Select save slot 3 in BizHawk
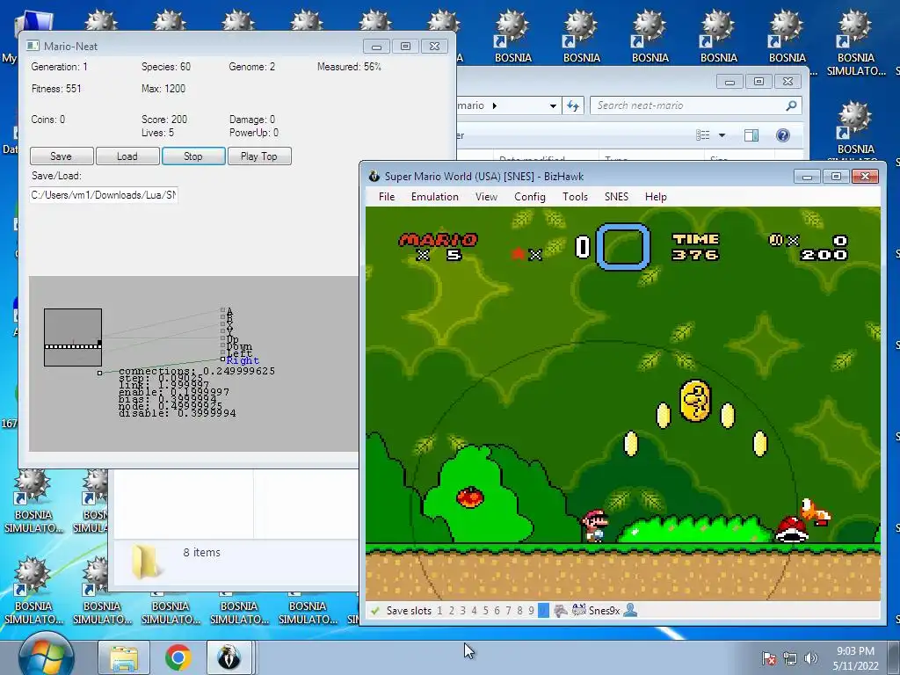900x675 pixels. point(462,611)
